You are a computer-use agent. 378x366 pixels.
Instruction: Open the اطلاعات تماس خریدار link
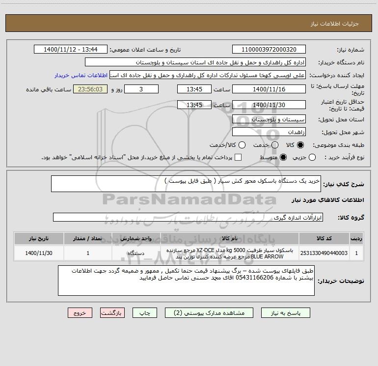click(81, 75)
